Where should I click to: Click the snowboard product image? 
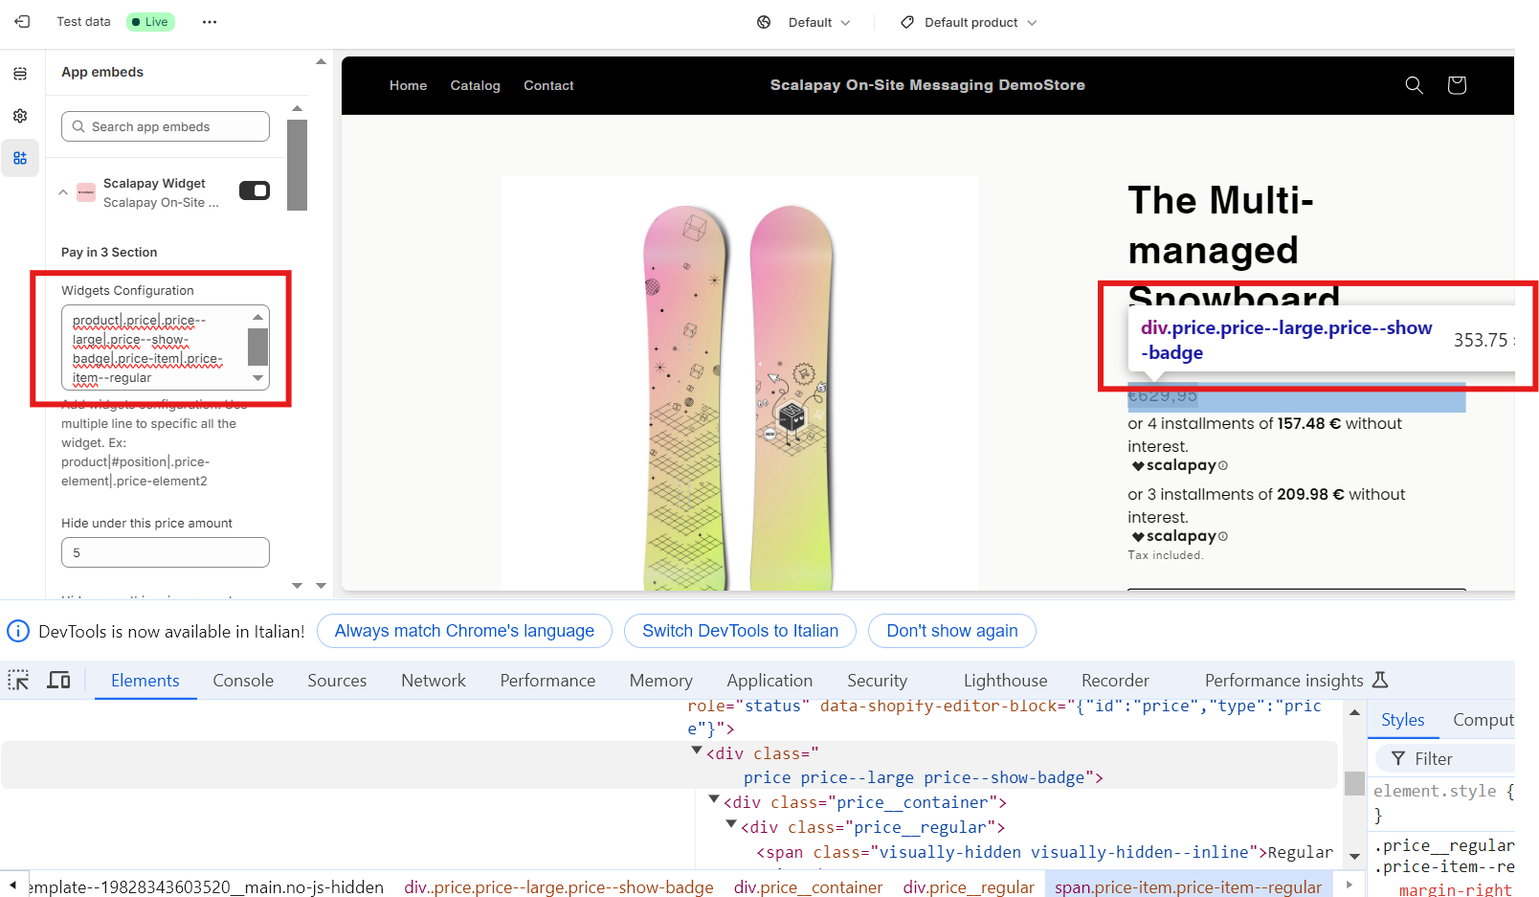pos(739,383)
